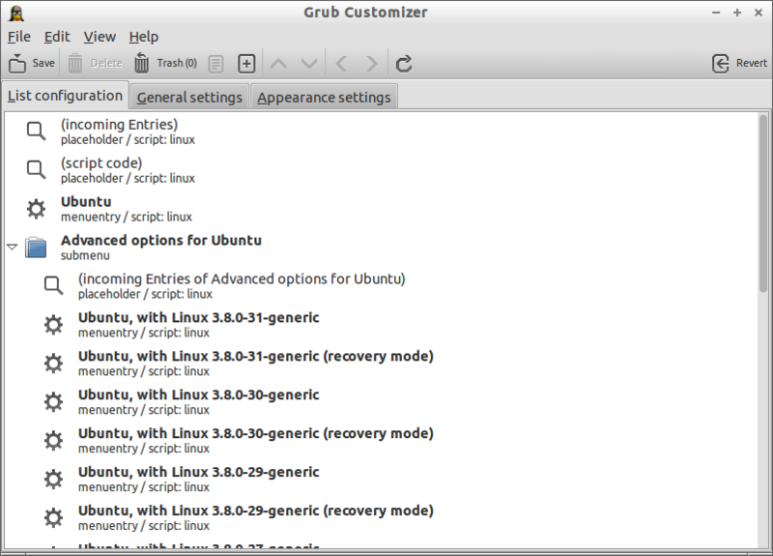Viewport: 773px width, 556px height.
Task: Click gear icon of 3.8.0-29-generic recovery mode
Action: pyautogui.click(x=53, y=517)
